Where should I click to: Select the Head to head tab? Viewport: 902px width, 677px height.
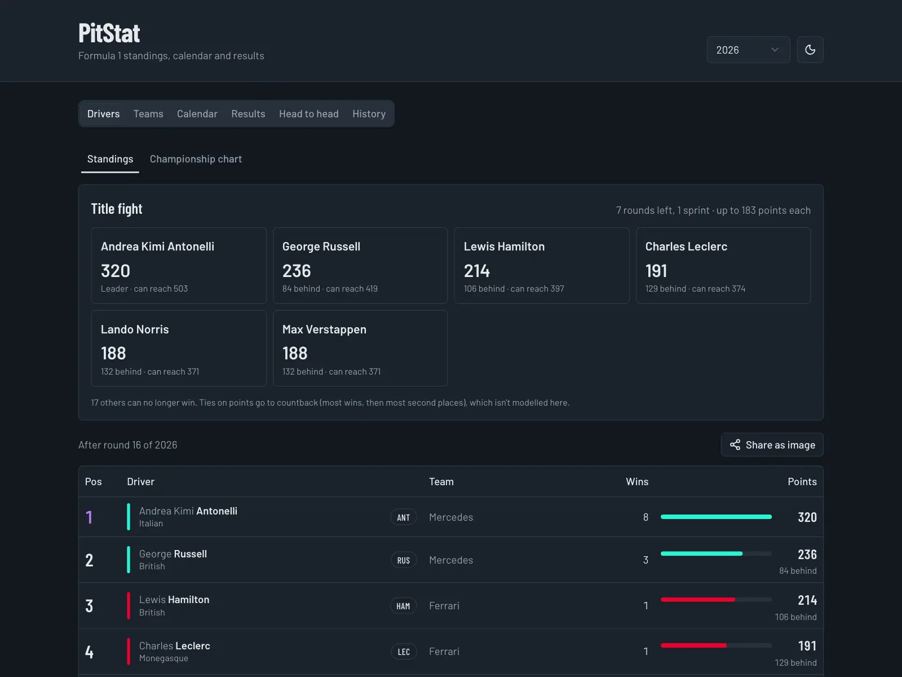point(309,114)
